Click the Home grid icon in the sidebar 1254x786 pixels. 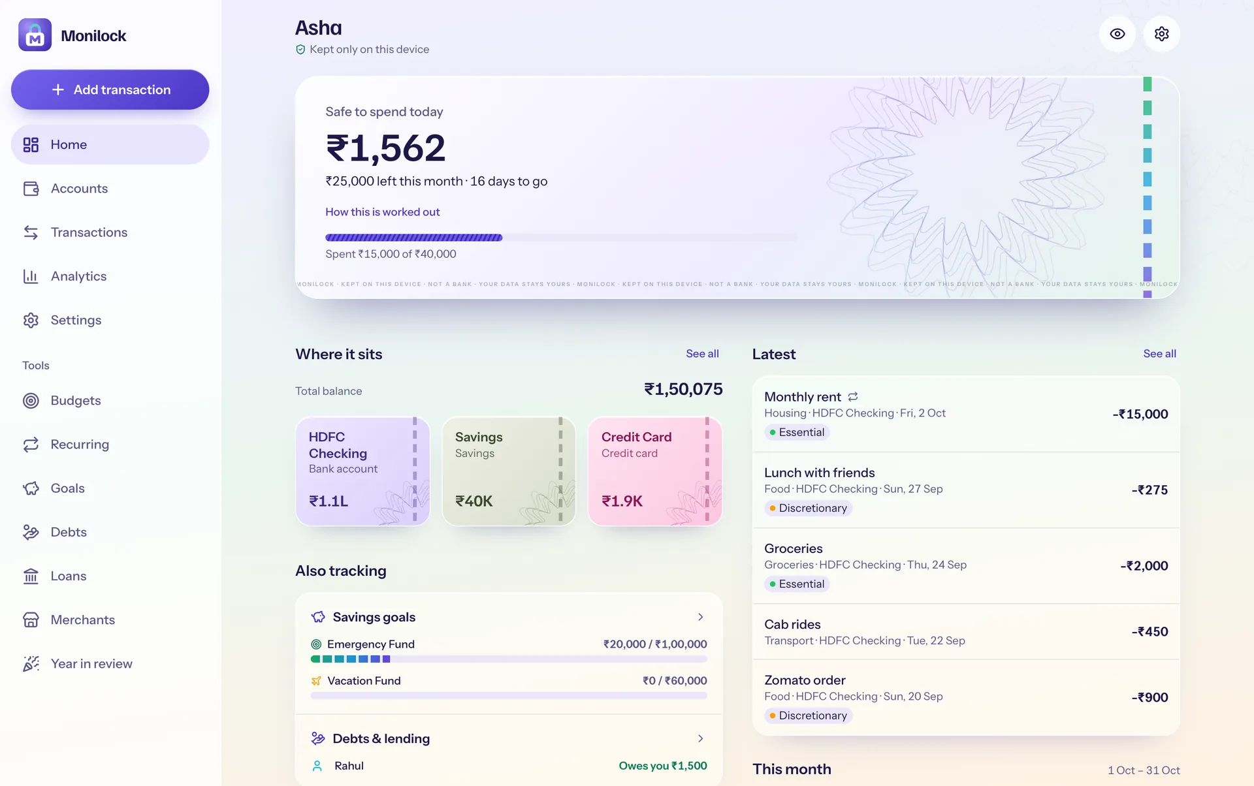[x=31, y=144]
